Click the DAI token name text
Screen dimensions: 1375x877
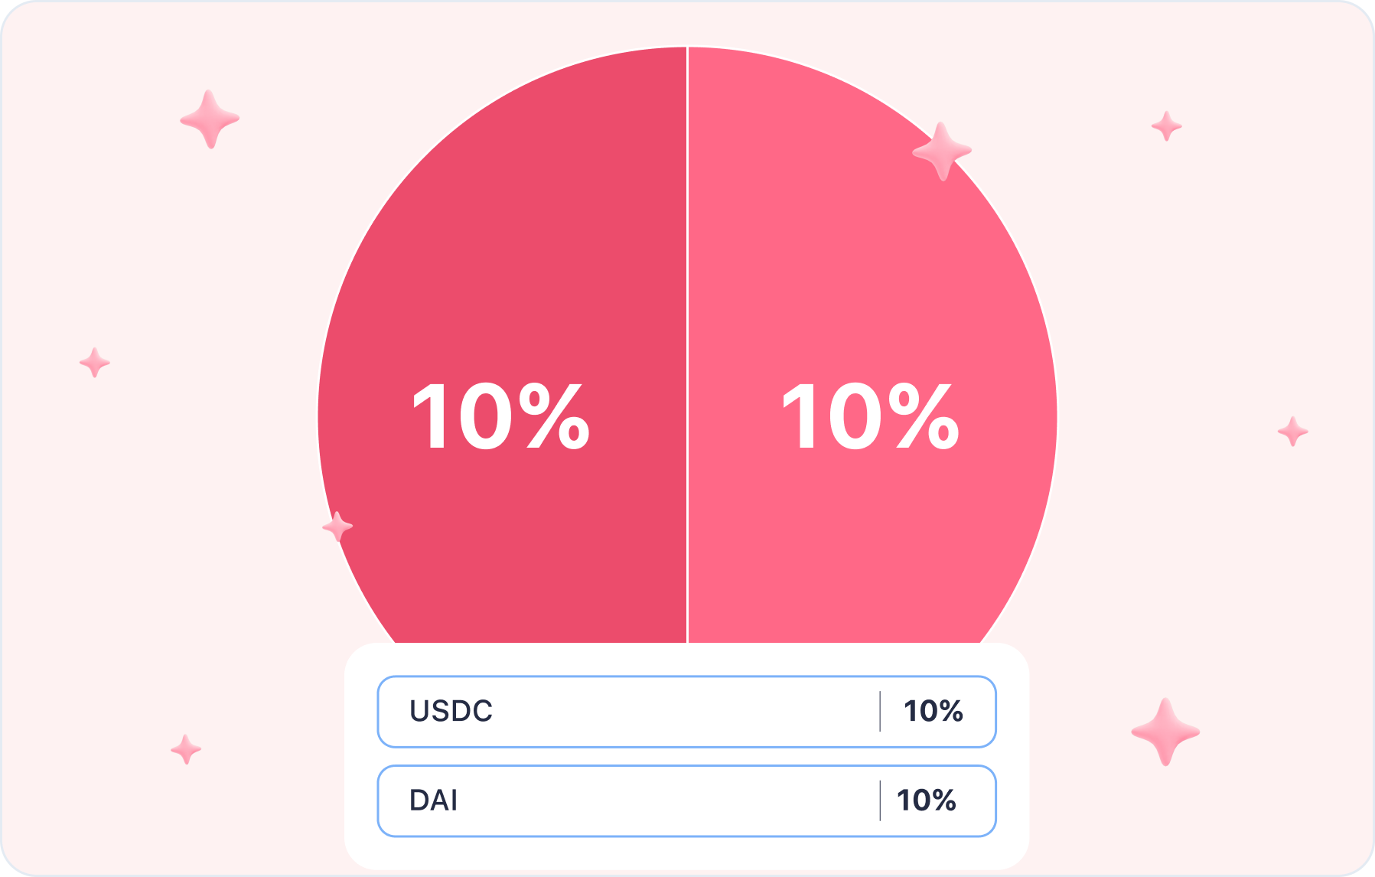[434, 801]
